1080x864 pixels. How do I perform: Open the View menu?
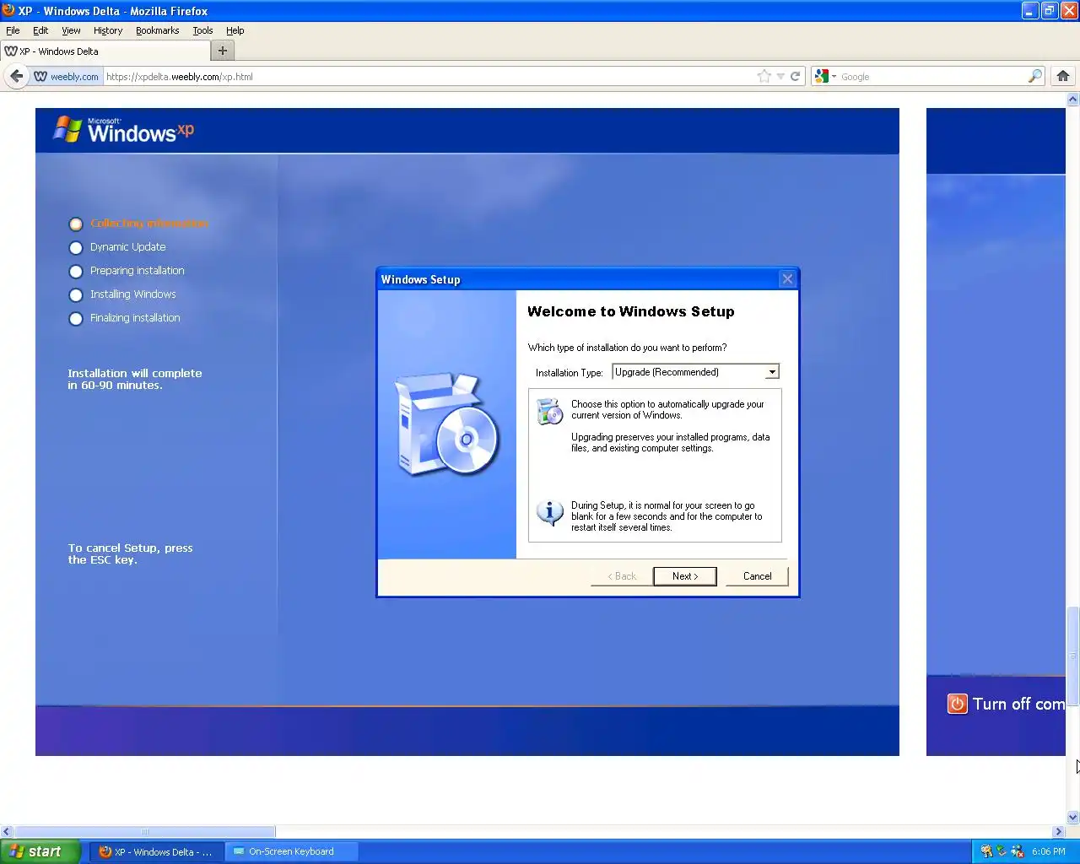pos(71,30)
